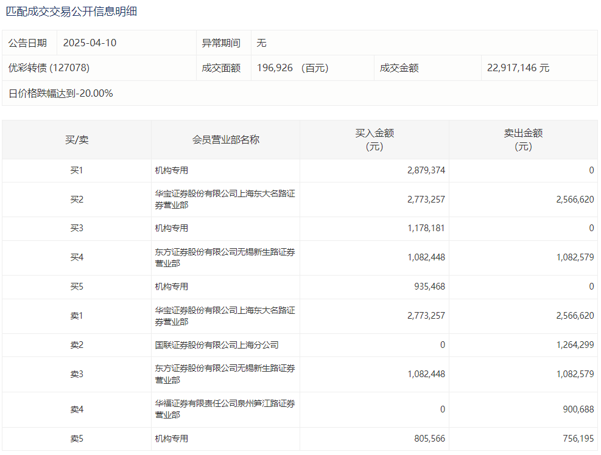The image size is (601, 455).
Task: Click the announcement date 2025-04-10
Action: tap(90, 43)
